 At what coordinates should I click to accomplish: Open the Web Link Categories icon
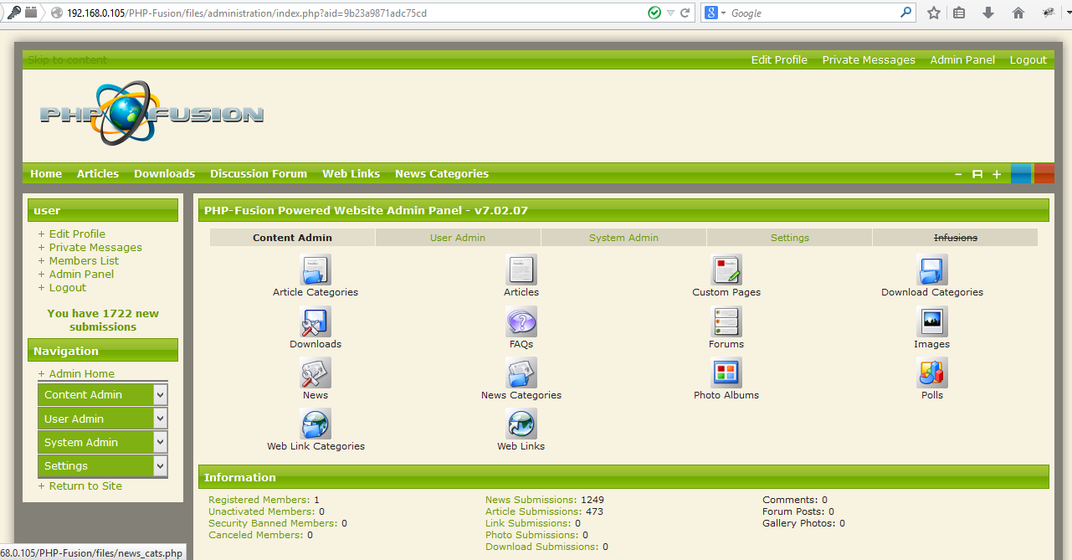tap(315, 424)
